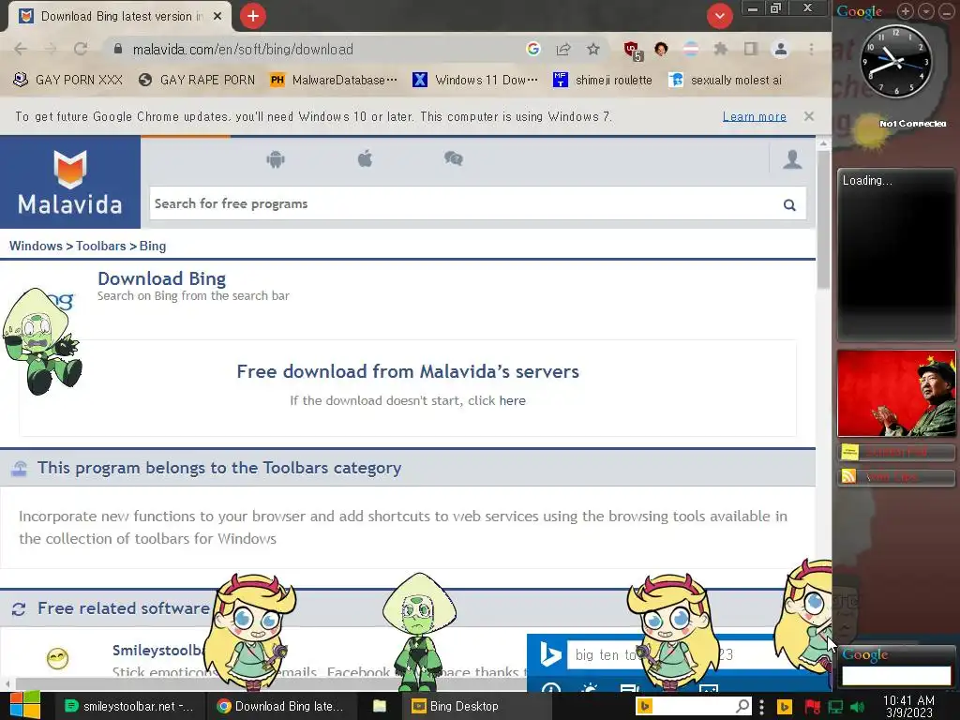Click the share page icon in address bar

[x=563, y=49]
